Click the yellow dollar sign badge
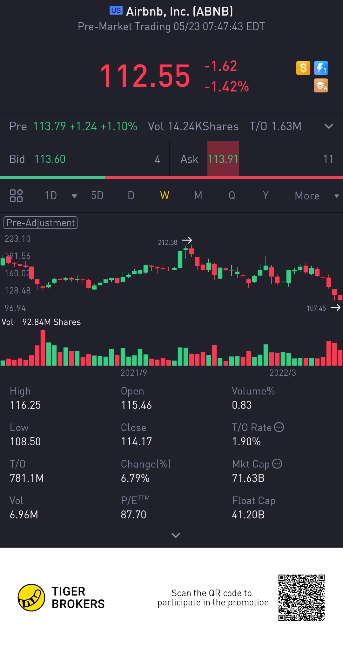Viewport: 343px width, 648px height. click(x=303, y=68)
